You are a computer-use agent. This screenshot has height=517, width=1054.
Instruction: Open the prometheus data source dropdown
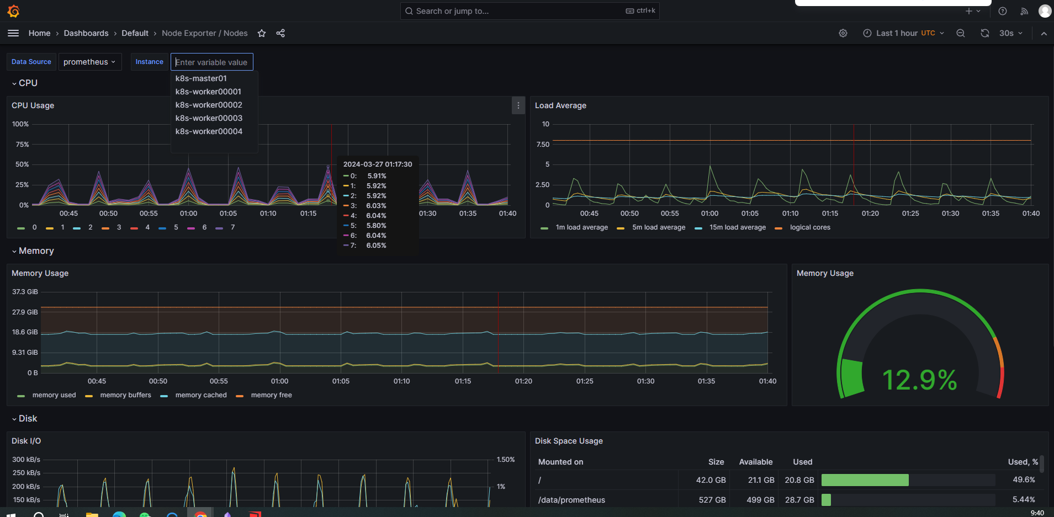tap(89, 62)
